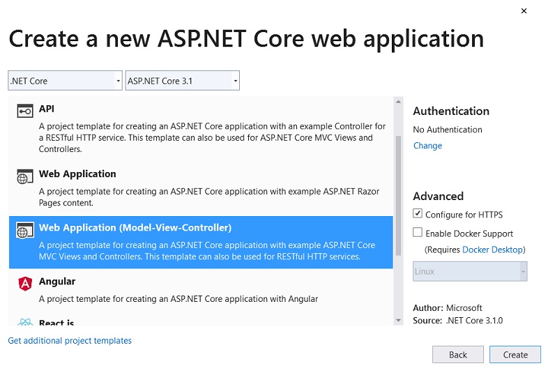Click the Web Application globe icon
This screenshot has width=548, height=375.
coord(25,177)
